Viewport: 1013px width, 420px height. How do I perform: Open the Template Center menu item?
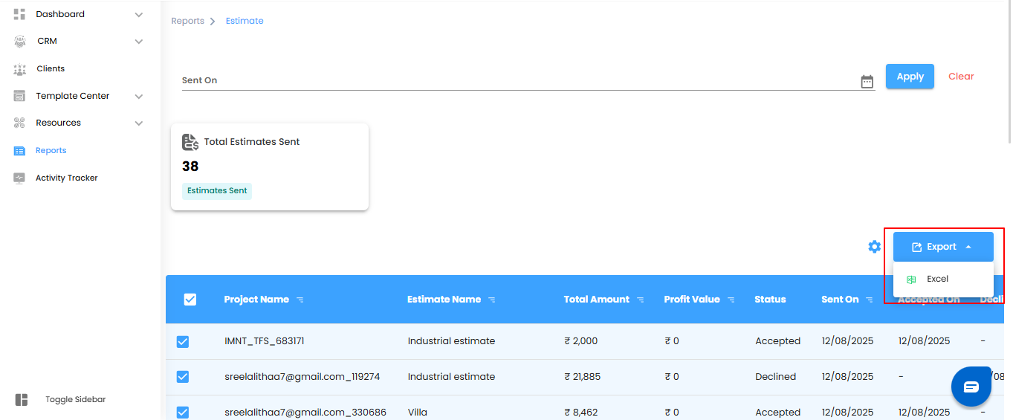[x=73, y=96]
